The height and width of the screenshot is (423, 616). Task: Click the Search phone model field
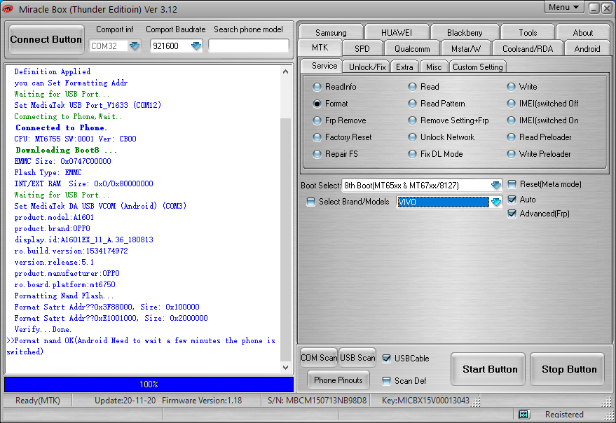[249, 46]
